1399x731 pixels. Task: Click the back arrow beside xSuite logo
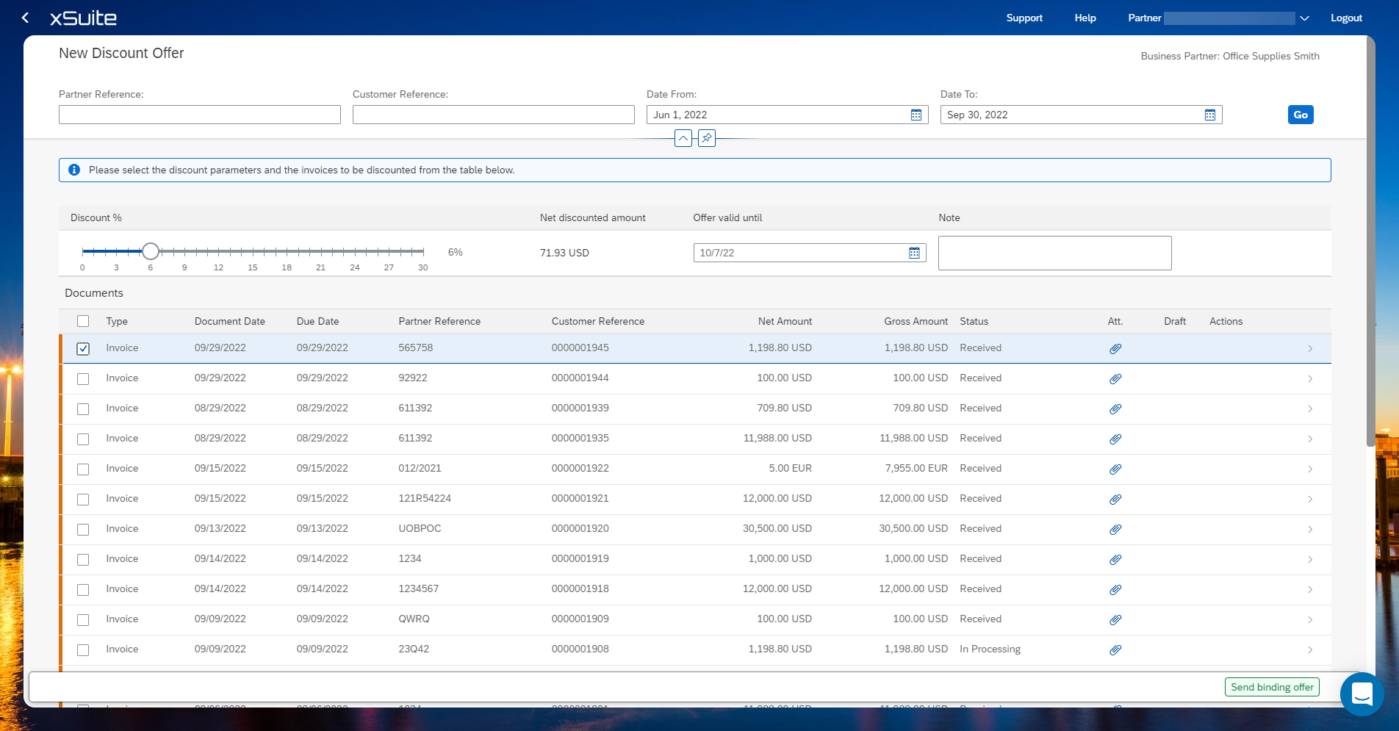(x=26, y=18)
